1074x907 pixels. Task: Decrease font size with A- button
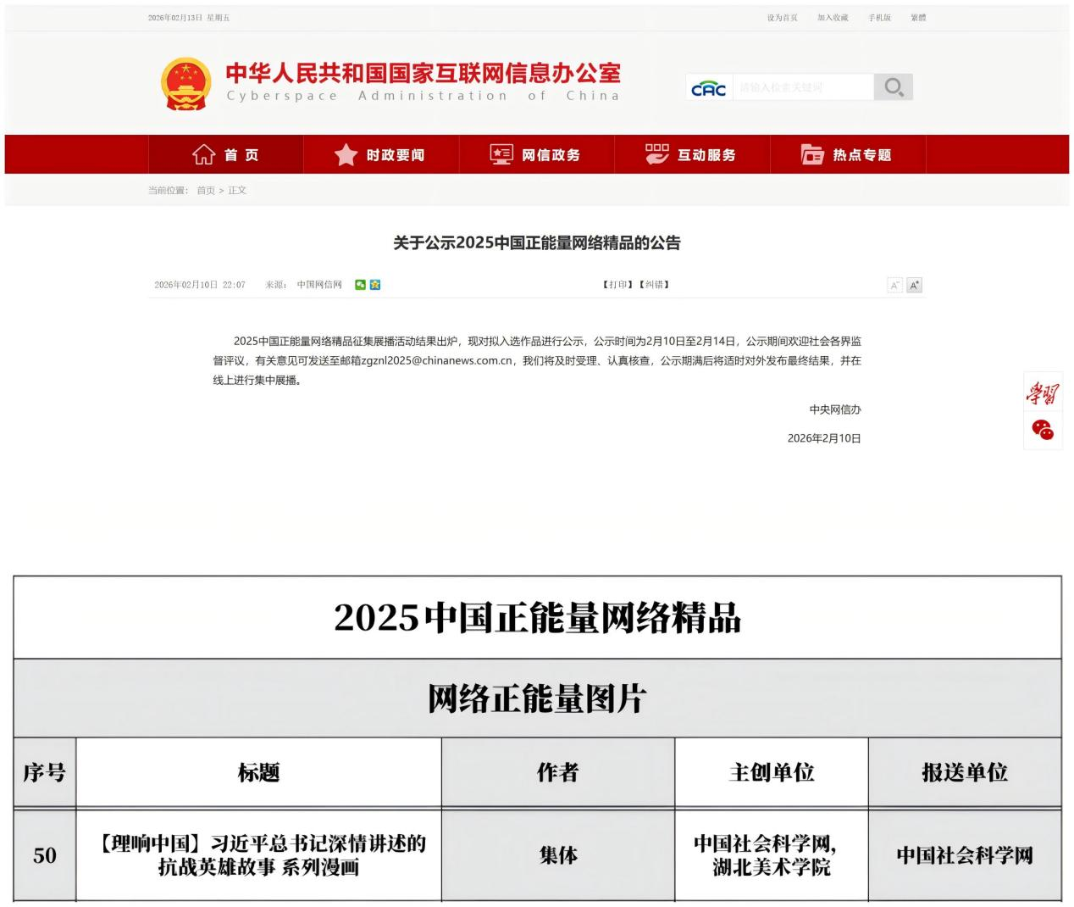(x=894, y=286)
